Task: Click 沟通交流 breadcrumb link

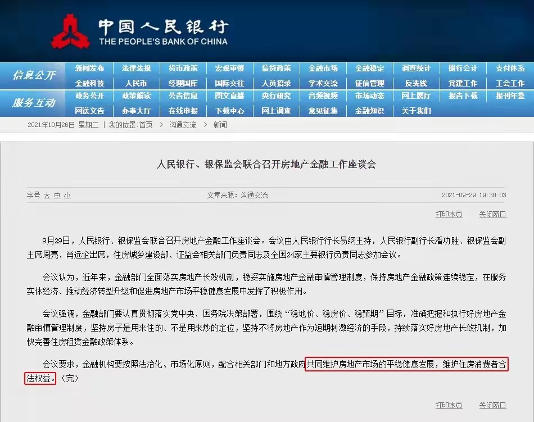Action: [x=183, y=125]
